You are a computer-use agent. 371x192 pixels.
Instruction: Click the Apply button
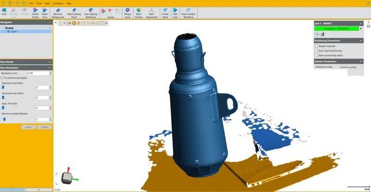[x=28, y=127]
